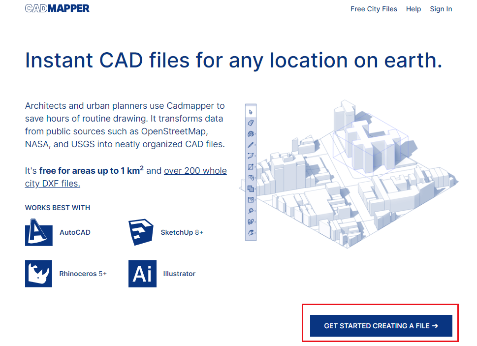Image resolution: width=477 pixels, height=346 pixels.
Task: Click the free for areas up to 1 km² text
Action: [x=91, y=171]
